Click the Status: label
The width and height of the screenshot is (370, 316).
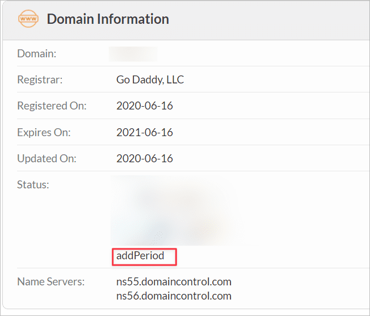[x=33, y=184]
